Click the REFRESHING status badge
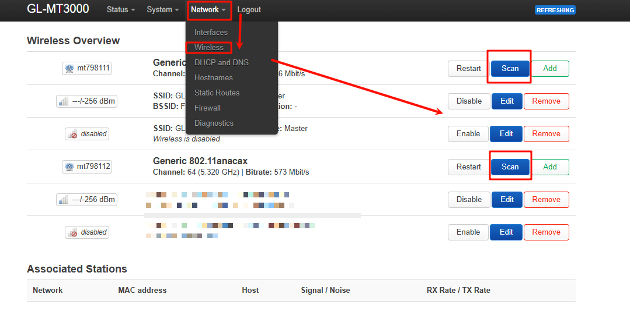This screenshot has height=315, width=630. tap(555, 10)
